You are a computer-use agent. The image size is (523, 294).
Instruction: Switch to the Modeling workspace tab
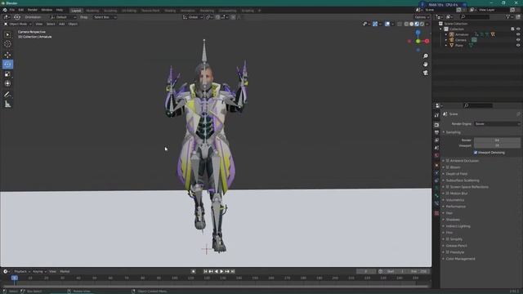point(92,11)
